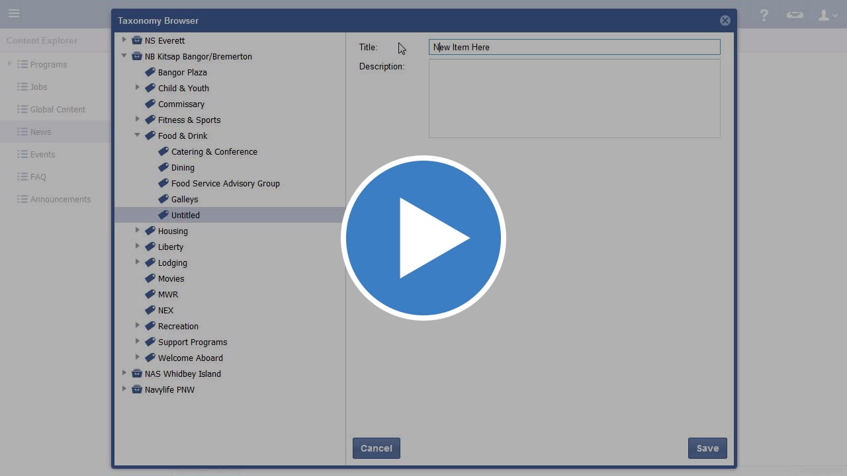
Task: Expand the NS Everett tree node
Action: tap(124, 40)
